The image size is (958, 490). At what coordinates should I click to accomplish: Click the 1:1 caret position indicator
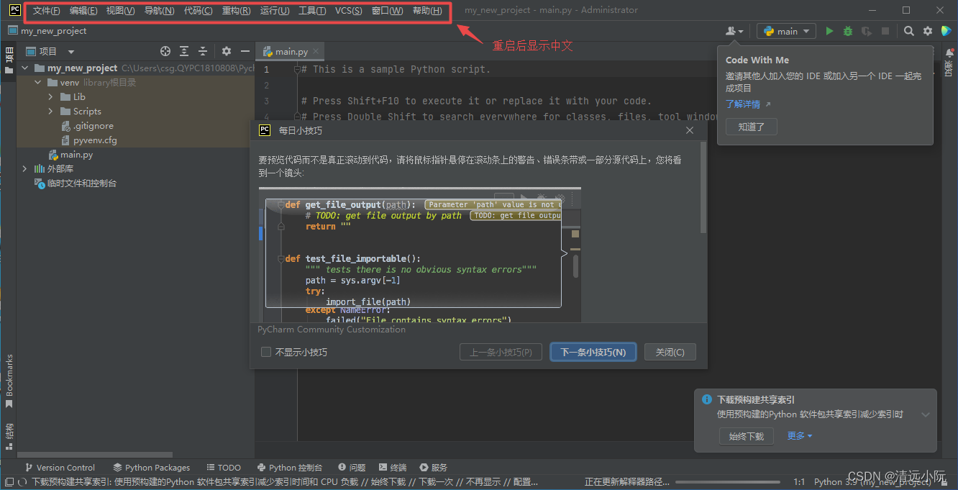[x=799, y=481]
